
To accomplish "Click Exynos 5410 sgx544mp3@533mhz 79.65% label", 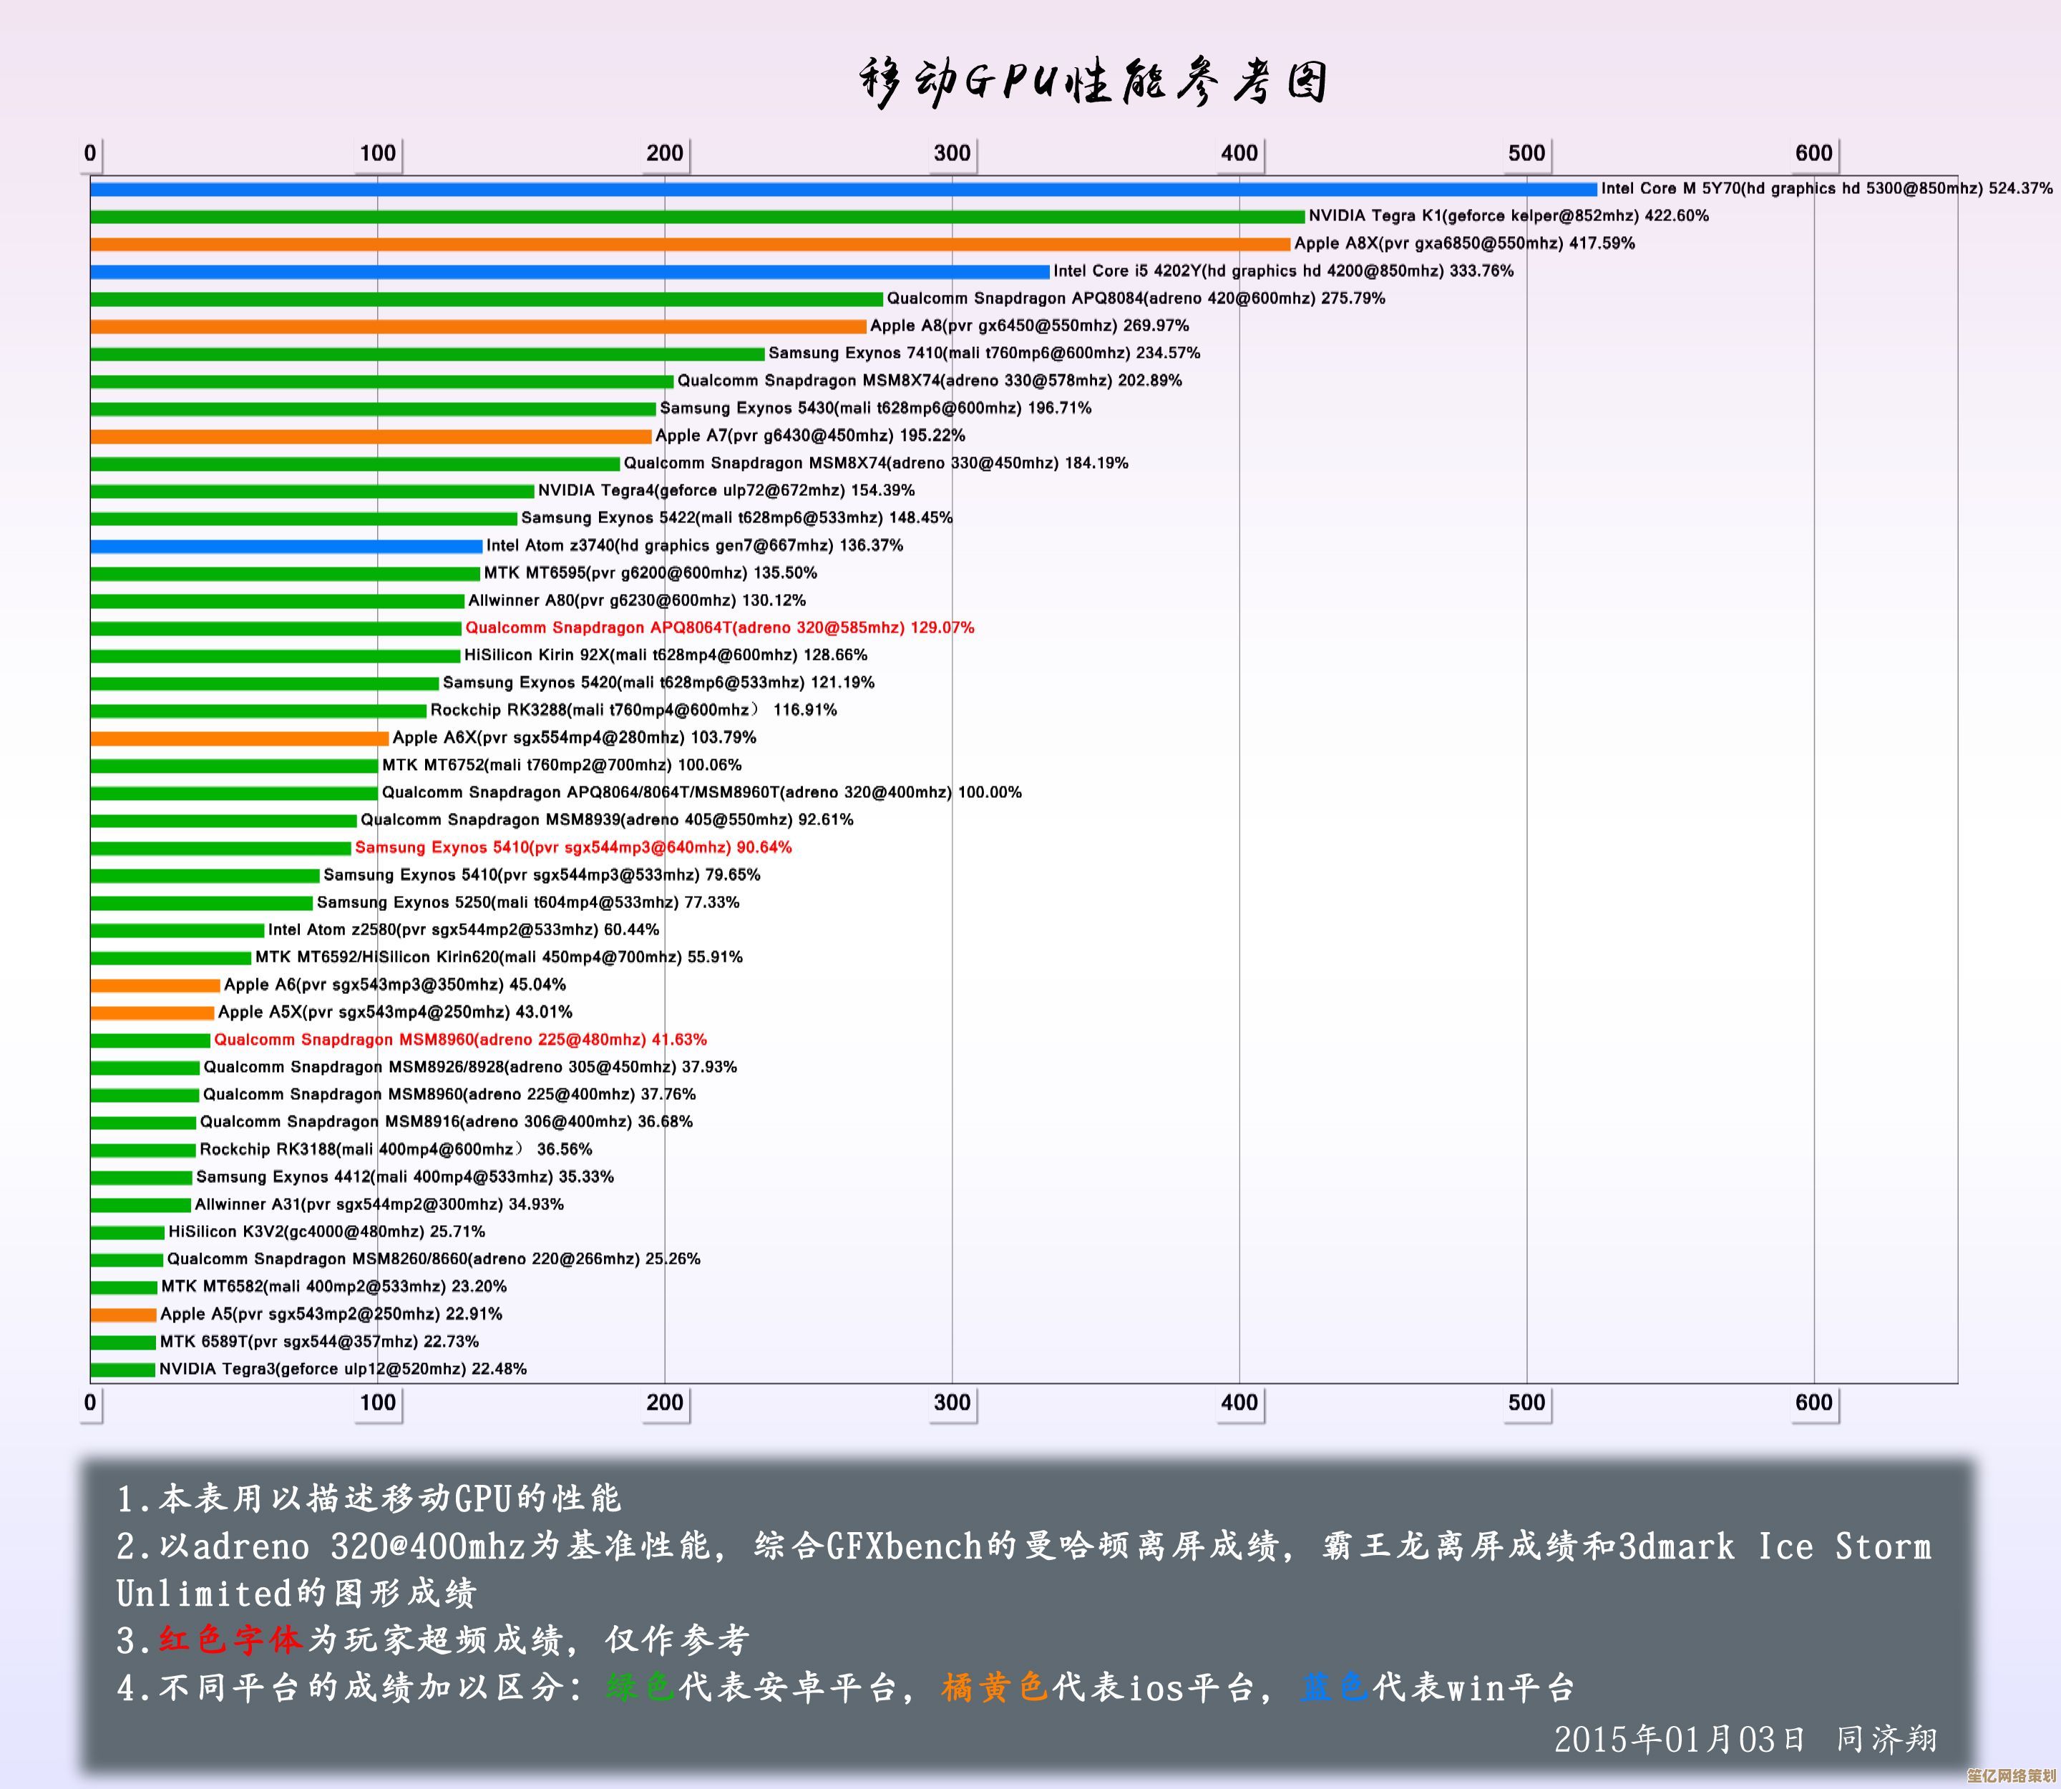I will coord(541,874).
